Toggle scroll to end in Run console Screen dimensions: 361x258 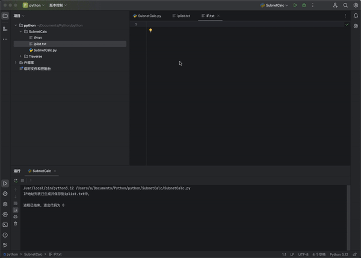tap(16, 210)
